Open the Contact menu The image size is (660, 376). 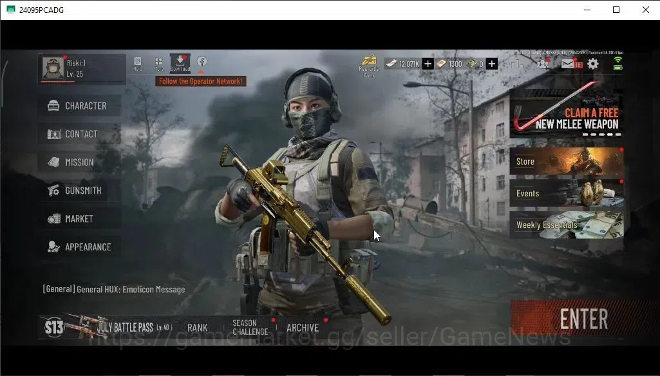click(80, 134)
